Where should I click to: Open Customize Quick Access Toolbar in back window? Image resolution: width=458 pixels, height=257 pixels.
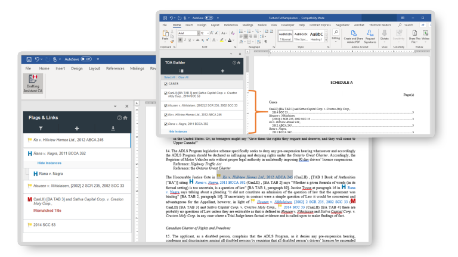coord(98,59)
